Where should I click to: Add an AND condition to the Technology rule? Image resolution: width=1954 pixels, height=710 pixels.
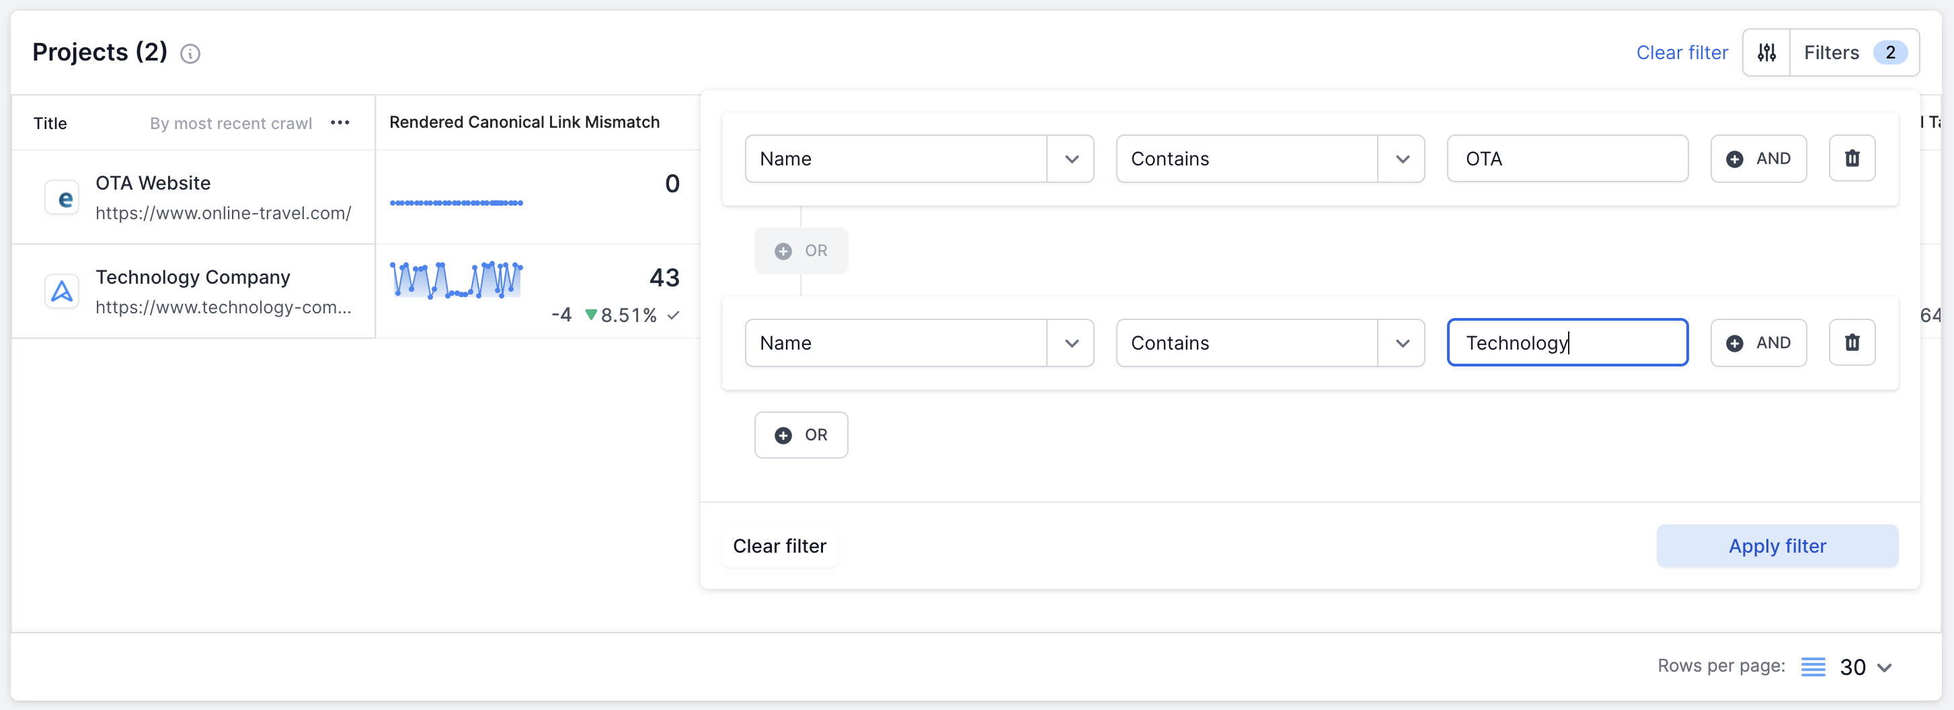(1758, 342)
